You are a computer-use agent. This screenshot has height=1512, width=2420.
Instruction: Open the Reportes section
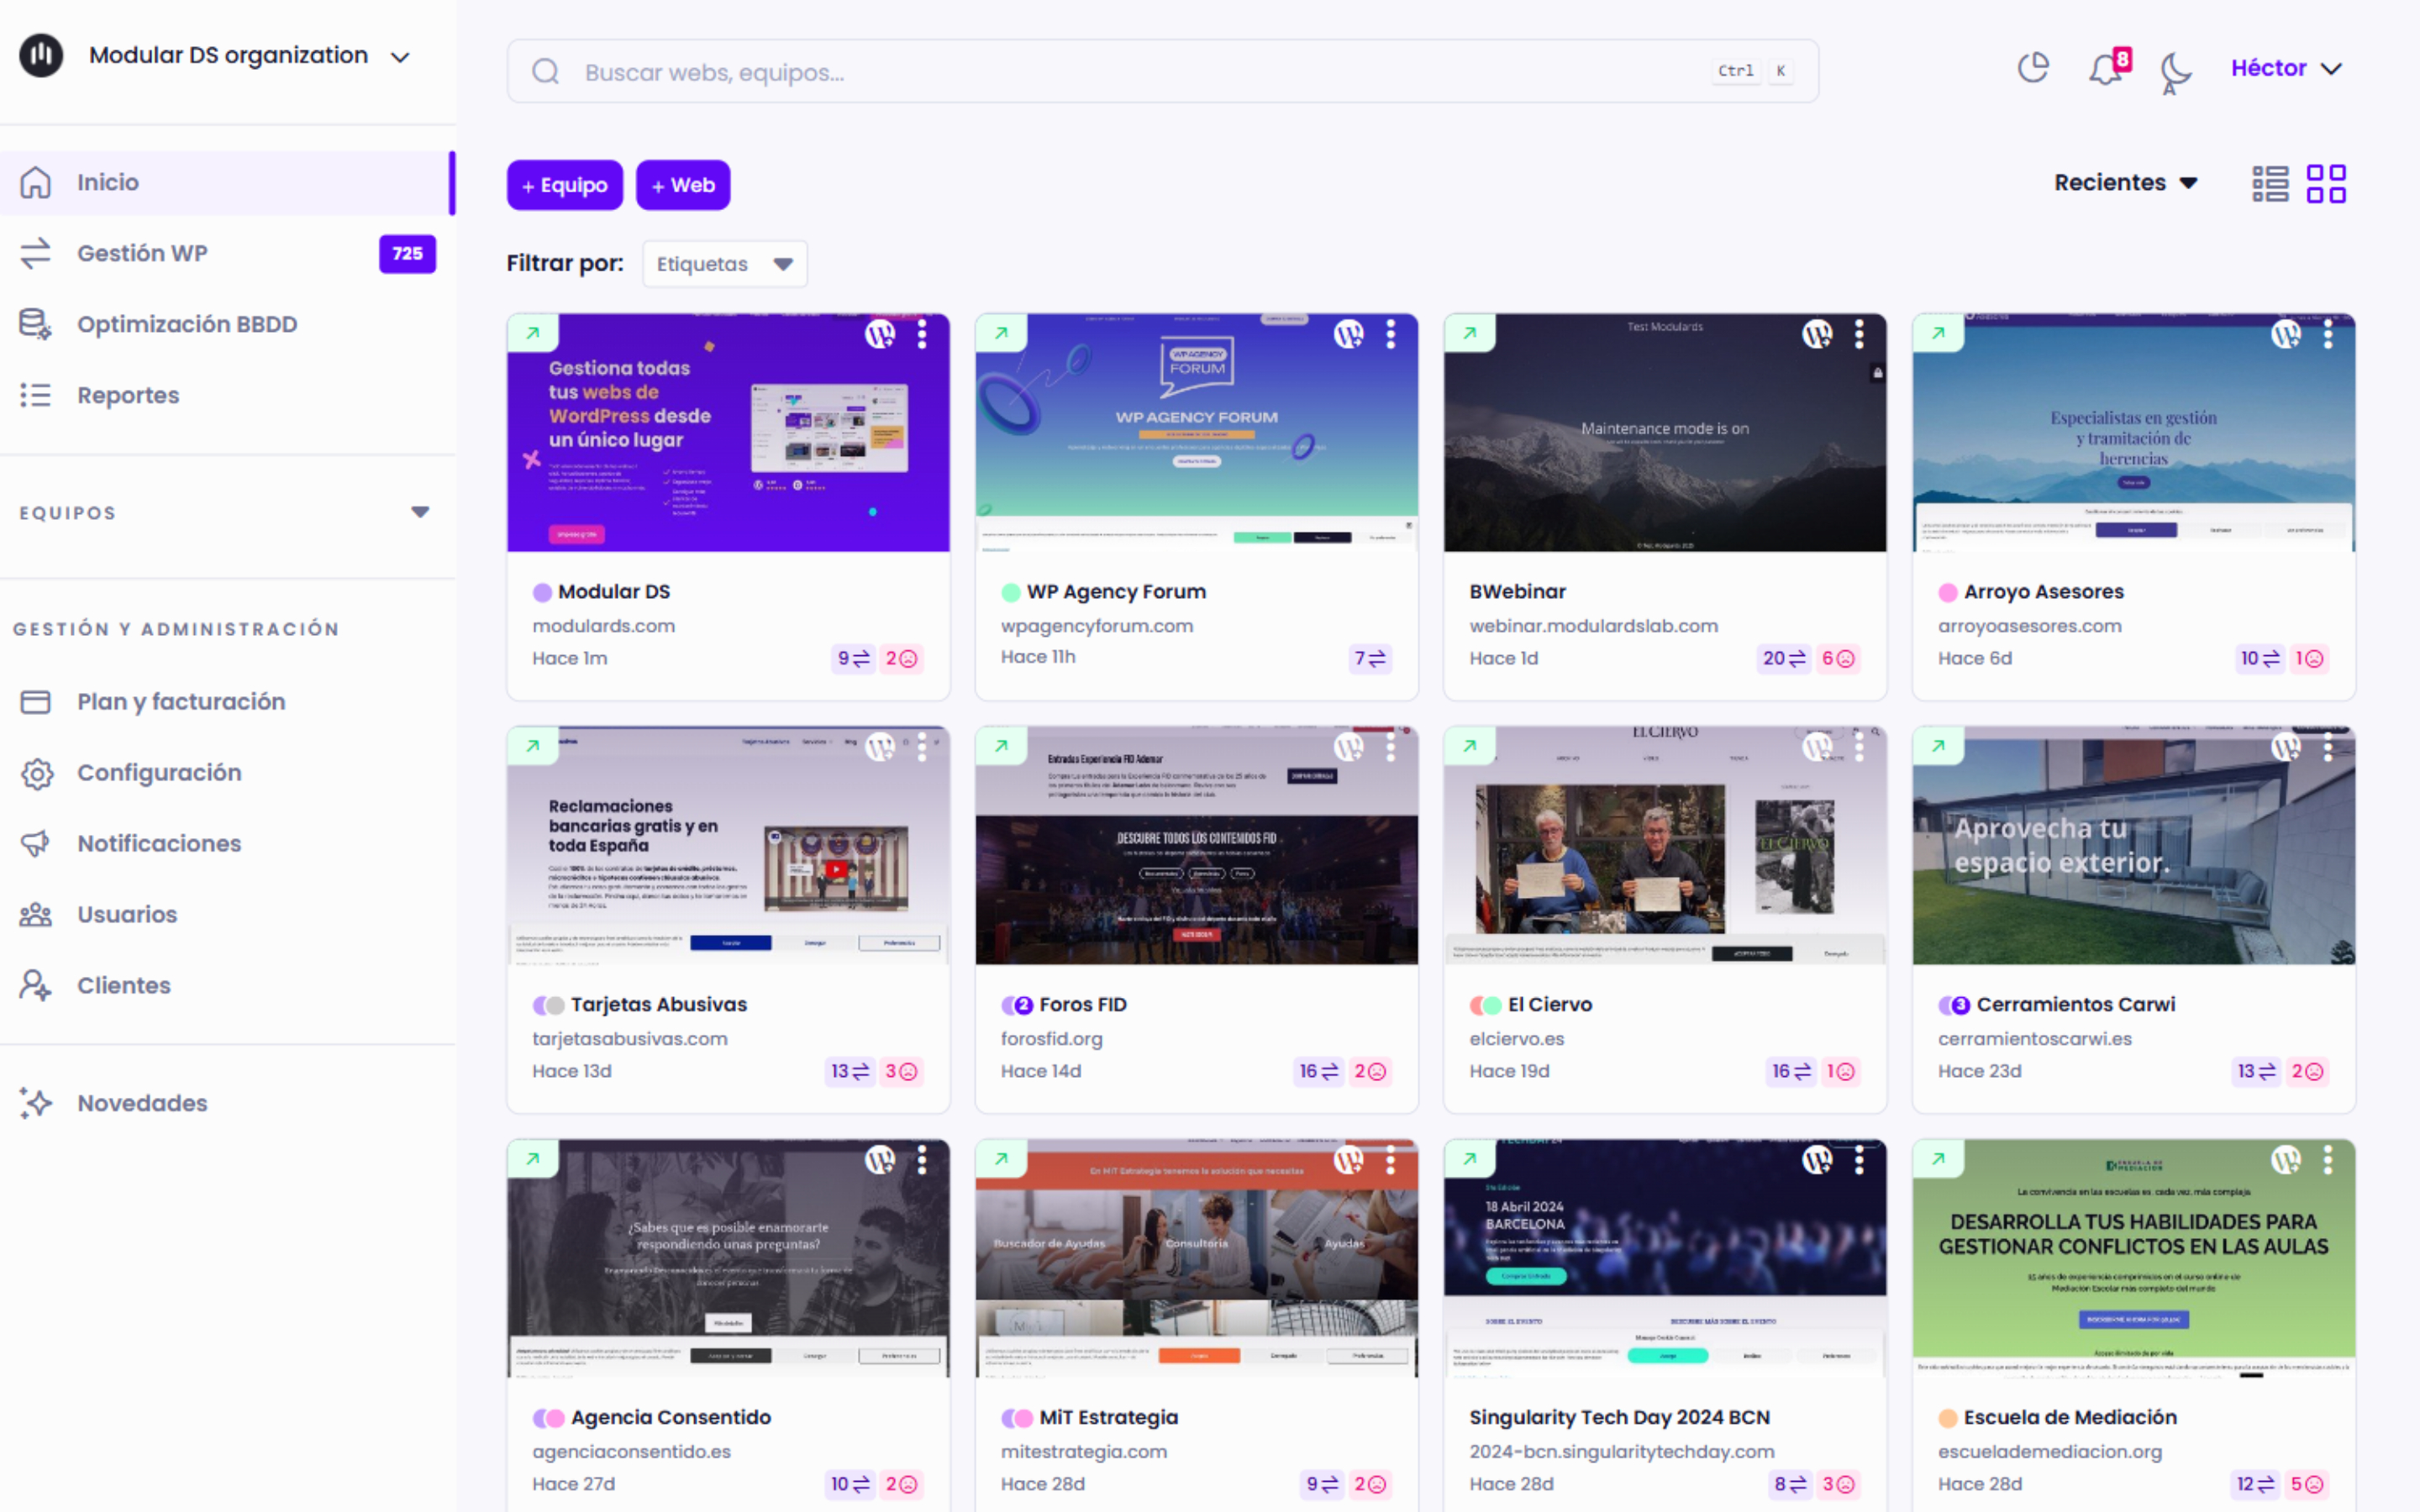click(127, 394)
